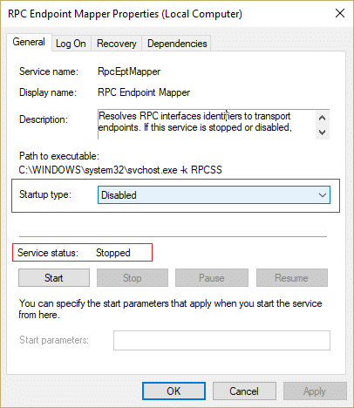Close the RPC Endpoint Mapper Properties window
This screenshot has height=408, width=354.
(x=340, y=13)
